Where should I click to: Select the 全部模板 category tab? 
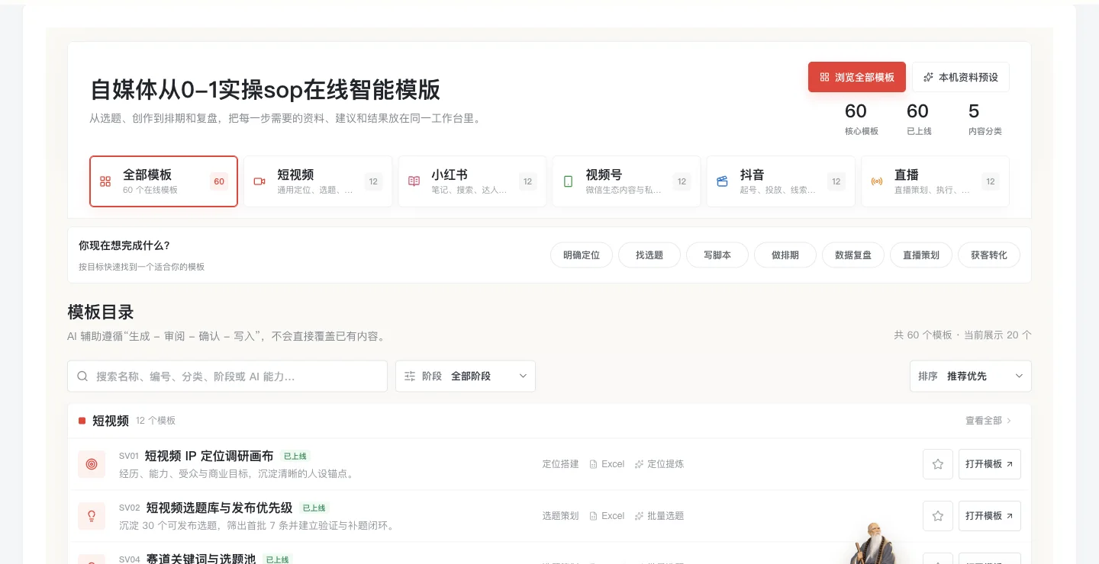(163, 181)
